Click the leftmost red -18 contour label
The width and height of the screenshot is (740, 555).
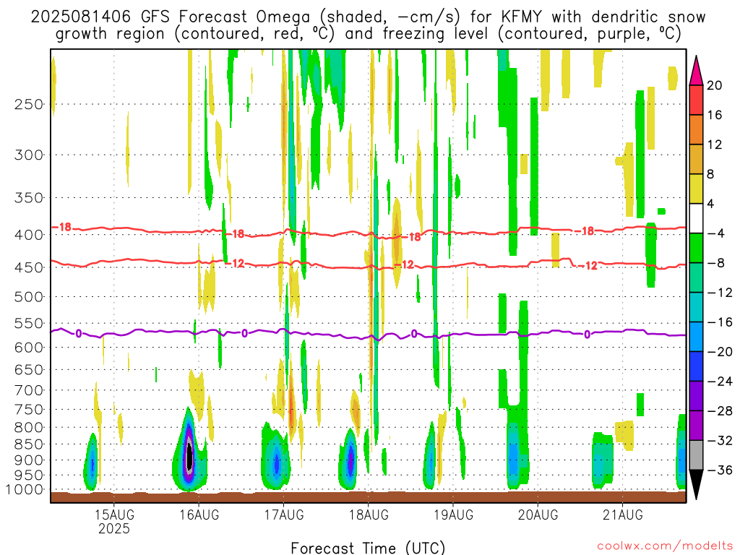point(62,228)
